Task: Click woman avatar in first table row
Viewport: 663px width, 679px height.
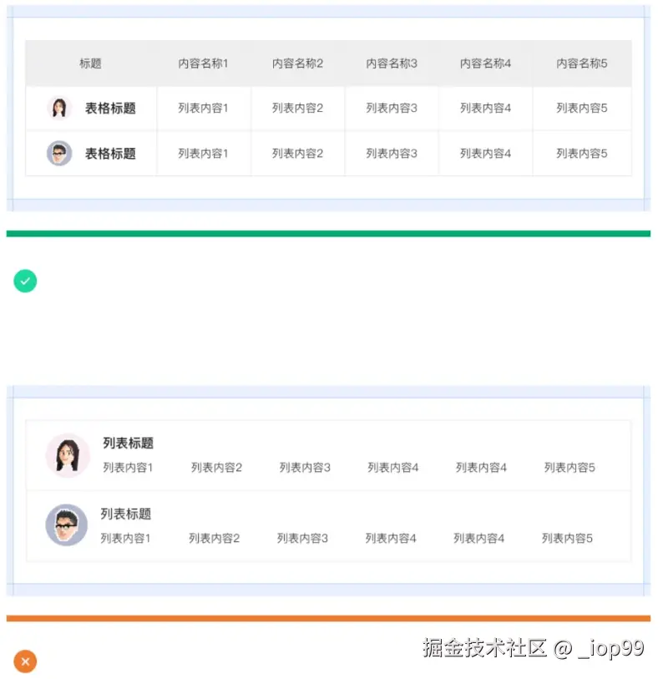Action: pyautogui.click(x=59, y=108)
